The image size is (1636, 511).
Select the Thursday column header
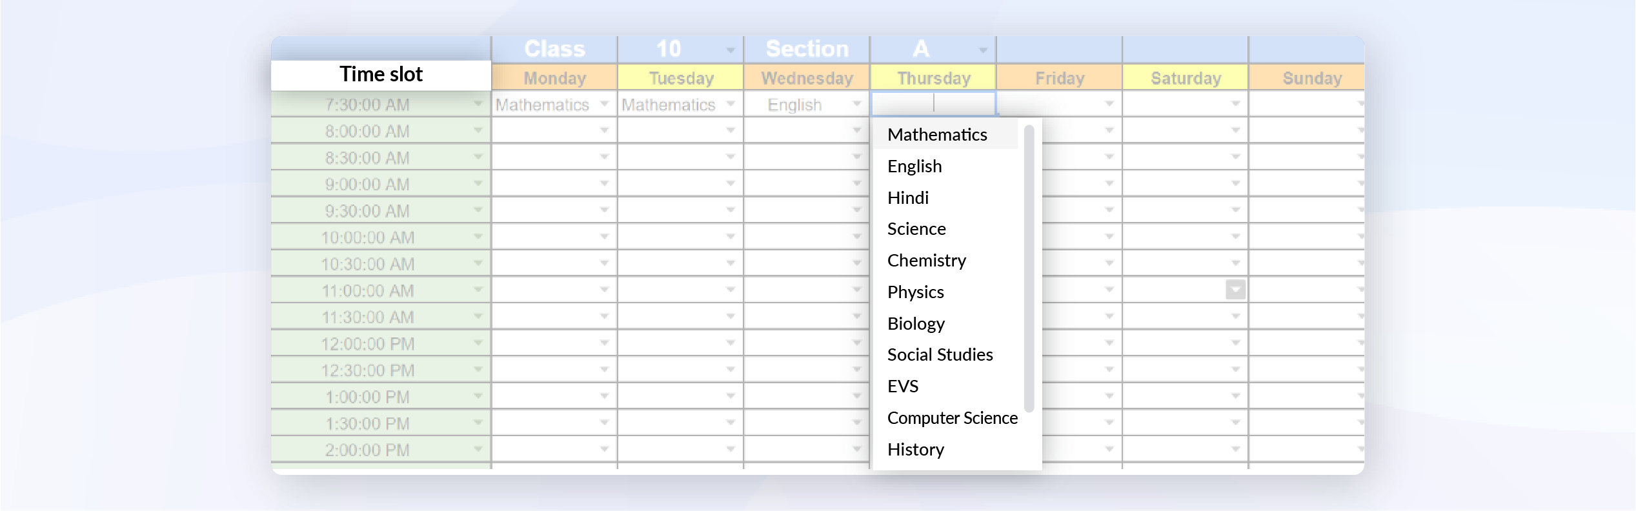click(x=933, y=78)
